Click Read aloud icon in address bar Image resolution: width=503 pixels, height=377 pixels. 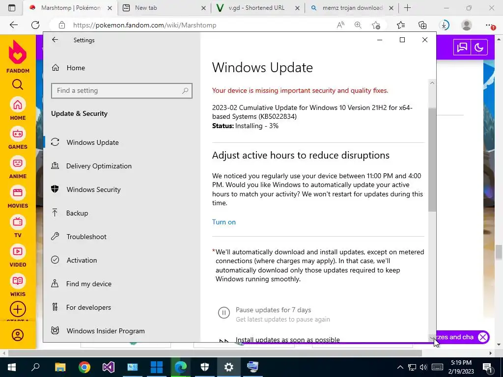point(341,25)
